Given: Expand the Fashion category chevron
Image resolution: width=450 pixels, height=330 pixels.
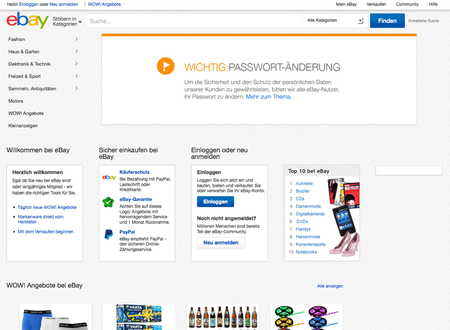Looking at the screenshot, I should click(76, 39).
